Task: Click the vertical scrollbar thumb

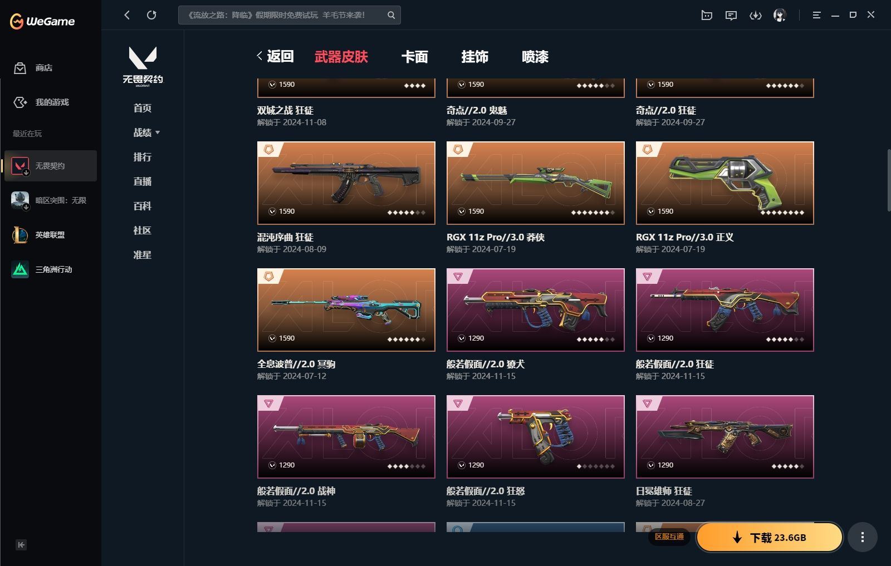Action: pyautogui.click(x=889, y=180)
